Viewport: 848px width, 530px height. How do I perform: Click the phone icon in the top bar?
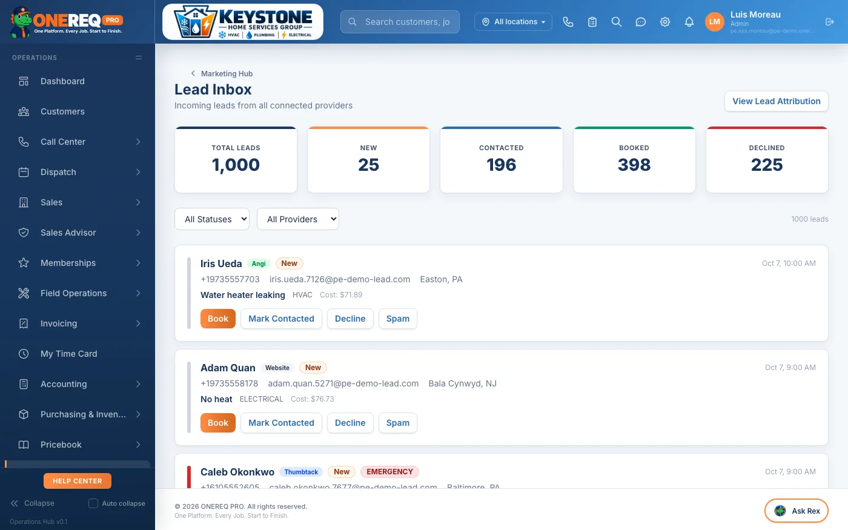pyautogui.click(x=568, y=22)
